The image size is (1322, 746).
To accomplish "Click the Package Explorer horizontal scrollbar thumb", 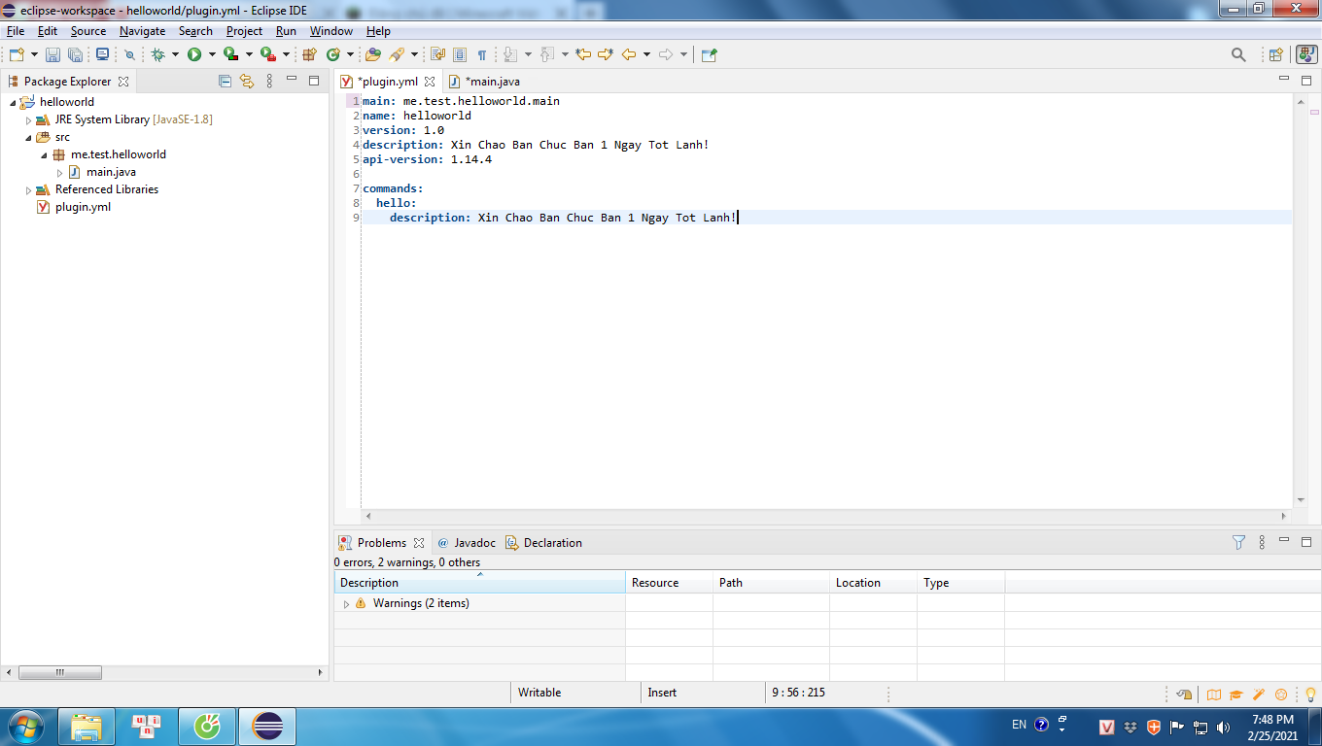I will point(60,672).
